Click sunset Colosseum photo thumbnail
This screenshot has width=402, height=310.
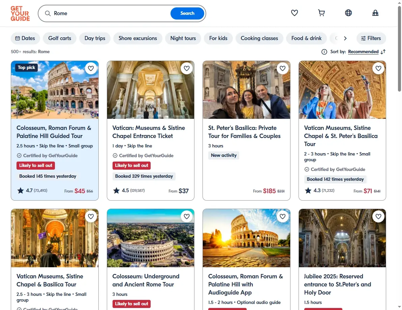tap(246, 238)
